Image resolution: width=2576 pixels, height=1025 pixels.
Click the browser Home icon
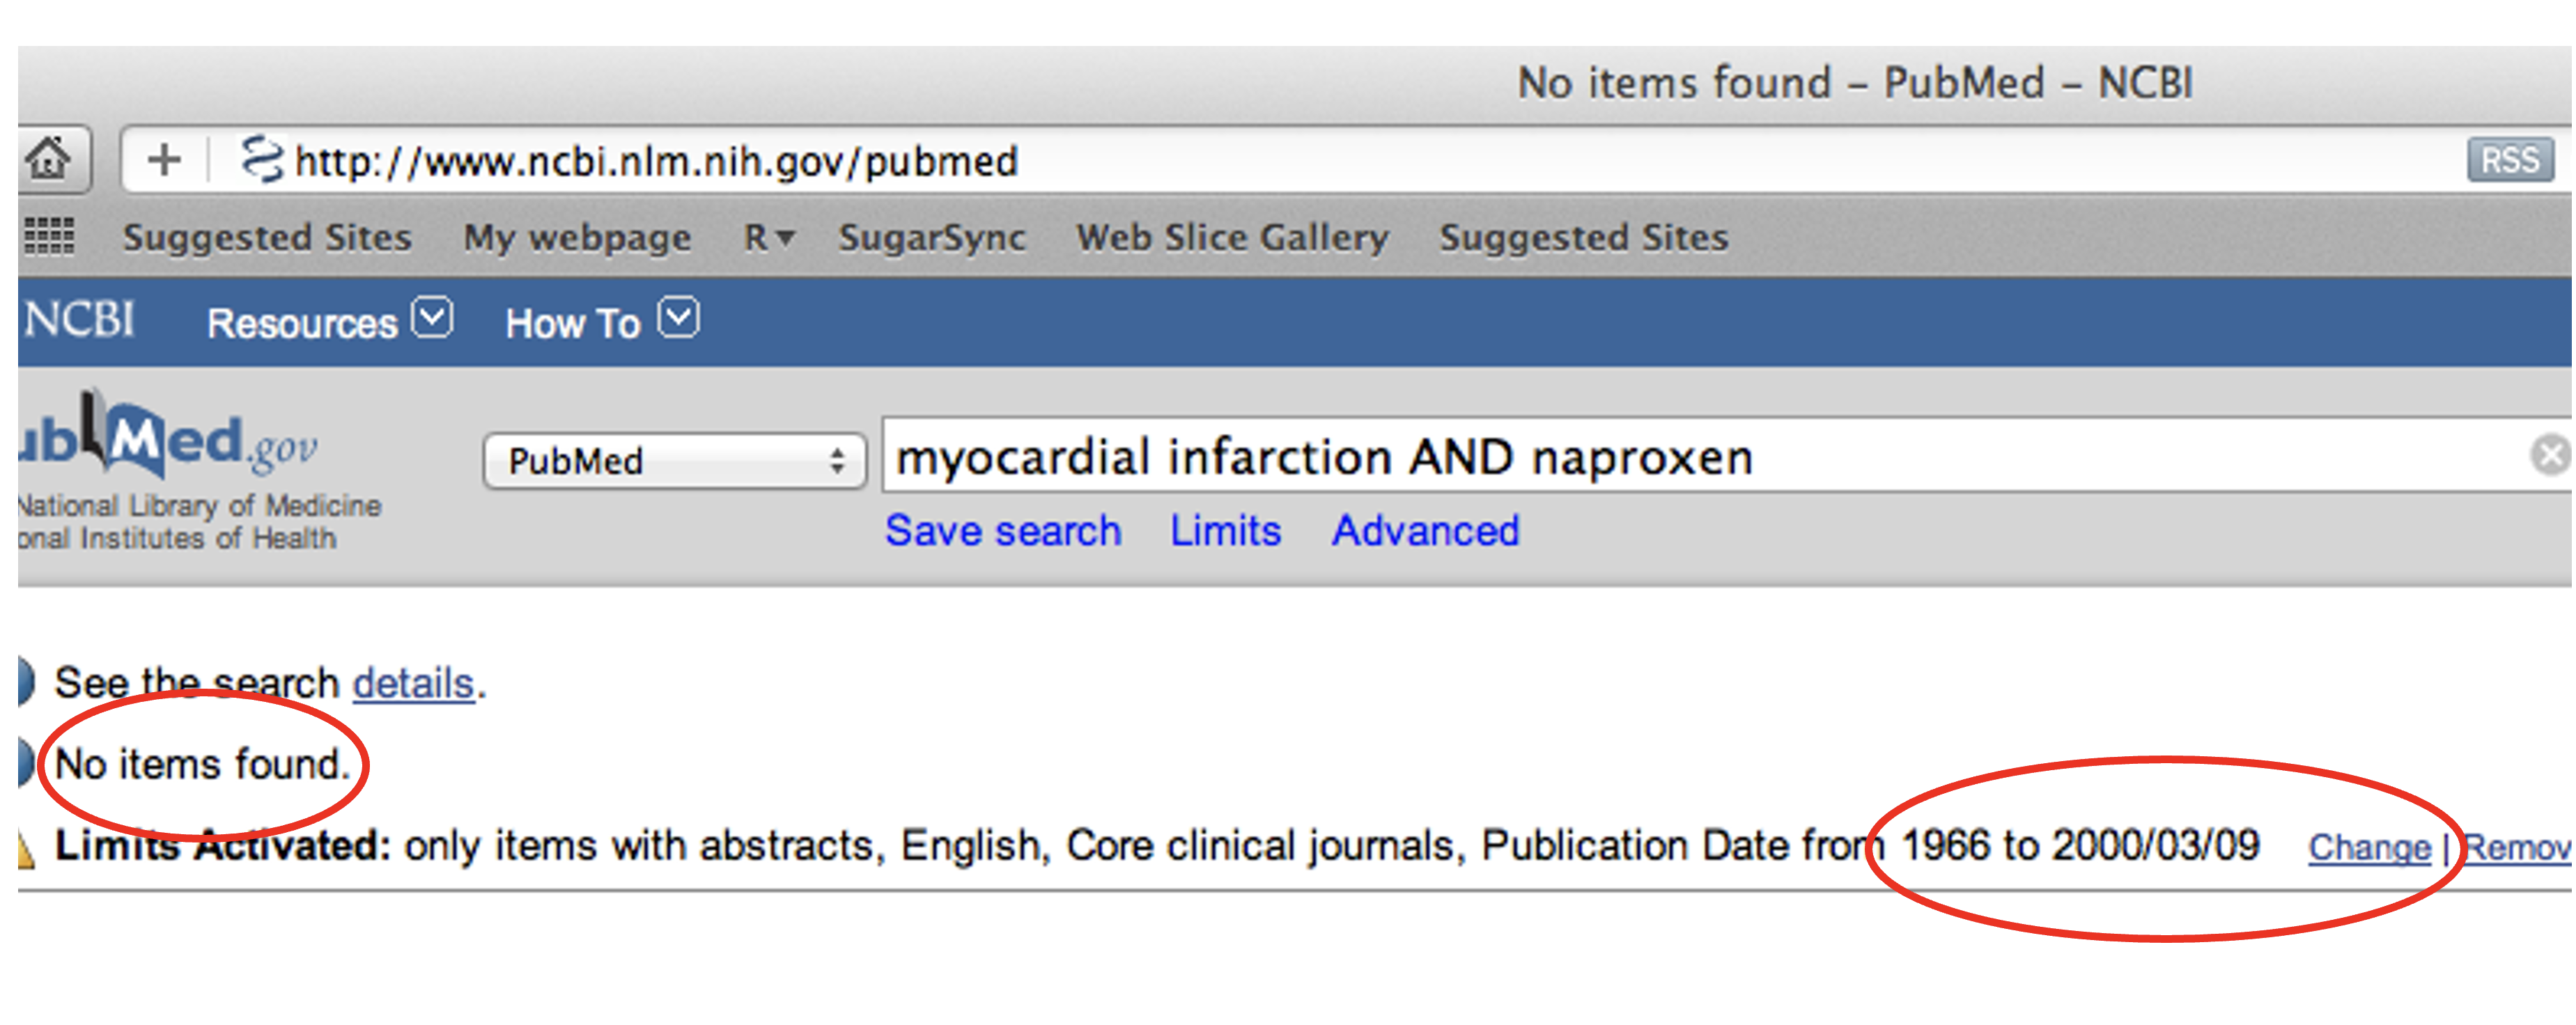[48, 158]
